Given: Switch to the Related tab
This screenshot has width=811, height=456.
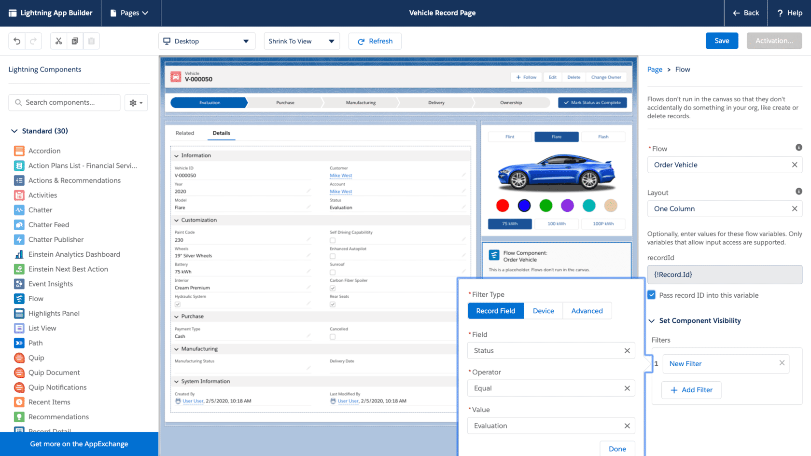Looking at the screenshot, I should coord(185,133).
